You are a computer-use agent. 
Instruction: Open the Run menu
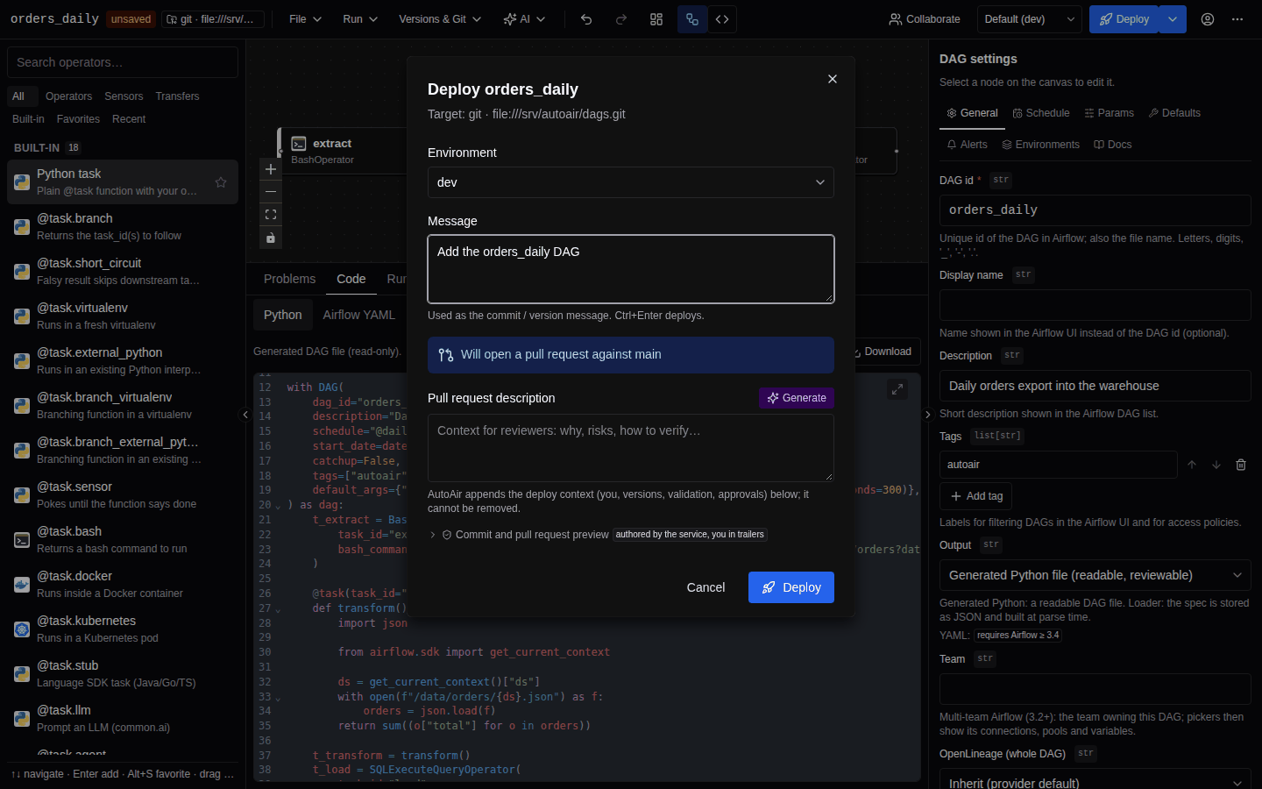tap(360, 19)
